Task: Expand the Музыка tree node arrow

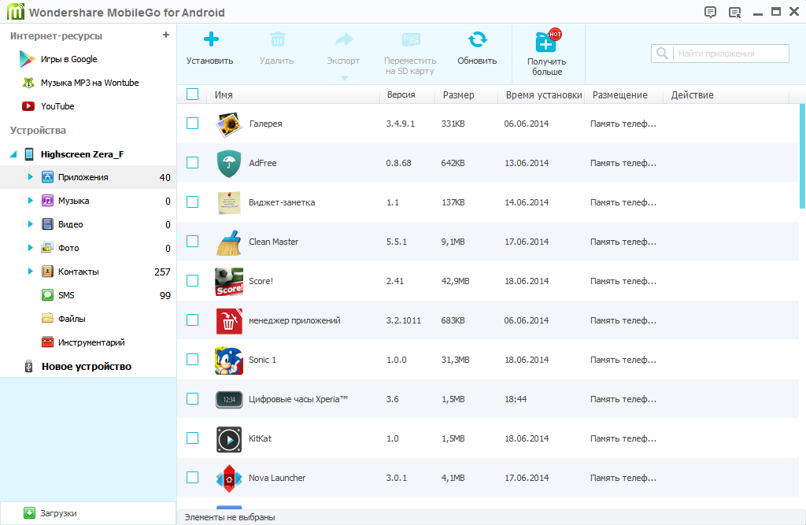Action: (x=31, y=201)
